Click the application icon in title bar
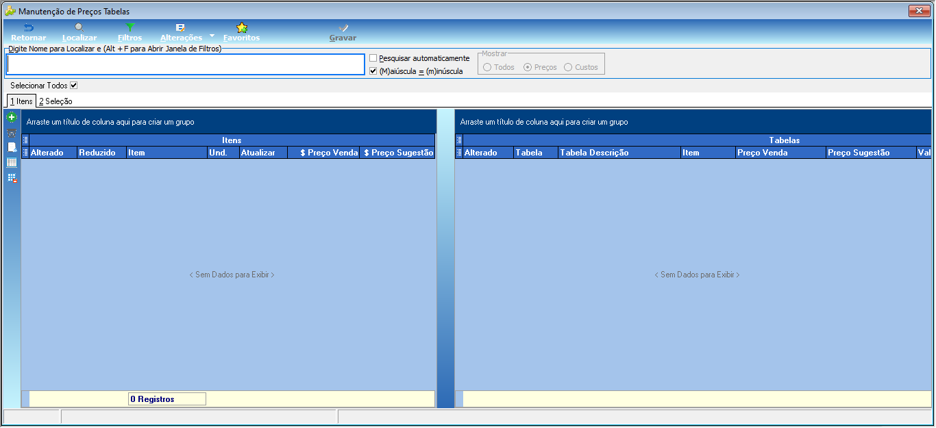The image size is (936, 428). tap(10, 11)
